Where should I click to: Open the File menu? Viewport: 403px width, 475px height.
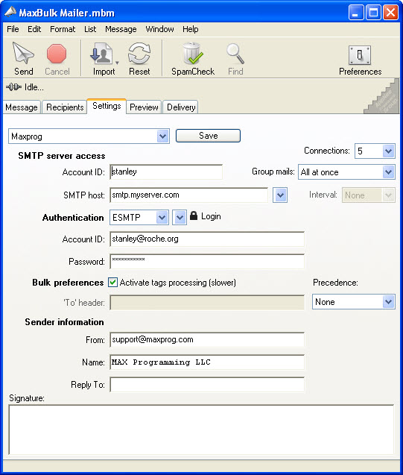(13, 29)
